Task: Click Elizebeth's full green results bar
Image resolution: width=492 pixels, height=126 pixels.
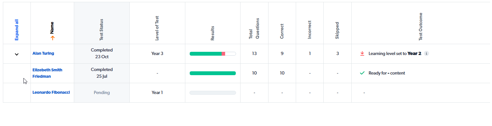Action: [213, 73]
